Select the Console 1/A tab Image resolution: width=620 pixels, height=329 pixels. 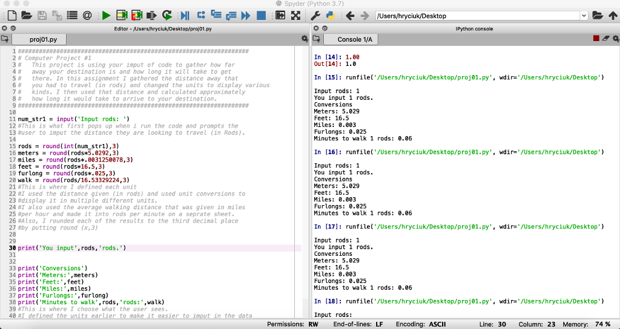point(351,39)
